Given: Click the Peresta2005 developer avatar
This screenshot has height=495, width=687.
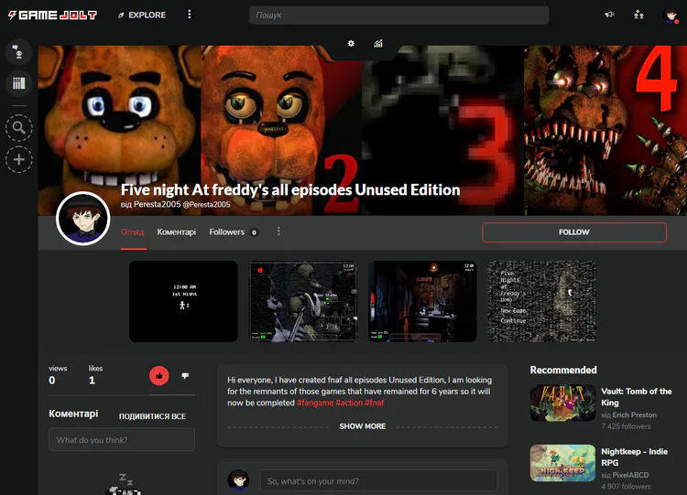Looking at the screenshot, I should click(82, 219).
